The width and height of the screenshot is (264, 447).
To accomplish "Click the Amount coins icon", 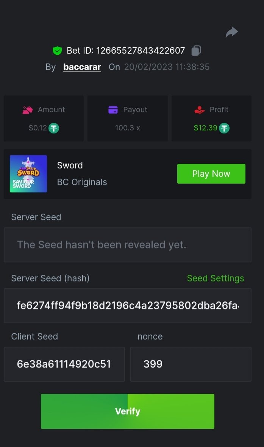I will pos(28,110).
